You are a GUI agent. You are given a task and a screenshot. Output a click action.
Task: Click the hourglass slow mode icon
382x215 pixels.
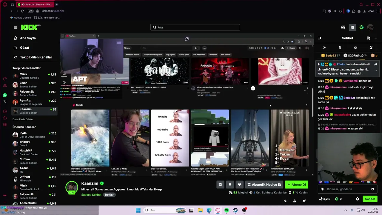(x=371, y=48)
